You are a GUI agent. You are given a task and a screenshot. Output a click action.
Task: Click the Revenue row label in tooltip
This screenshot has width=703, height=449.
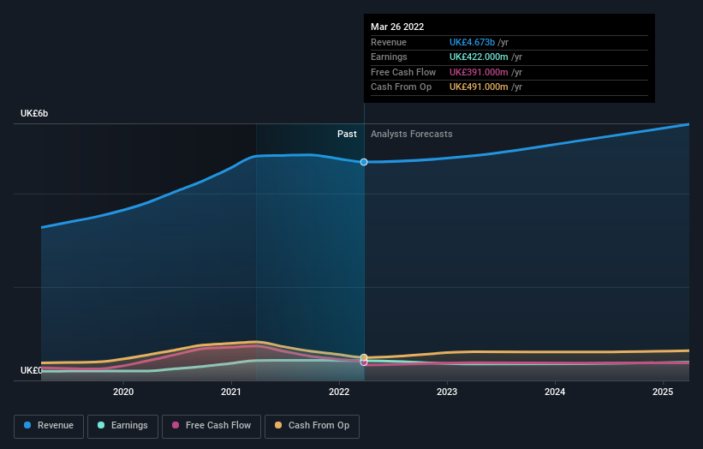coord(389,42)
